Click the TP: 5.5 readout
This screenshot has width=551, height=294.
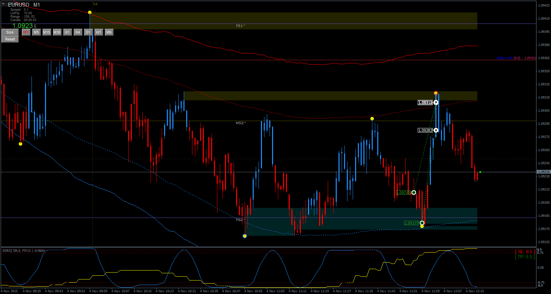525,257
